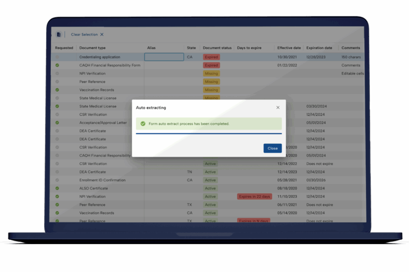Image resolution: width=409 pixels, height=272 pixels.
Task: Close the Auto extracting dialog with Close button
Action: click(x=272, y=148)
